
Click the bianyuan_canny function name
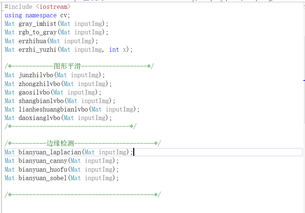43,161
